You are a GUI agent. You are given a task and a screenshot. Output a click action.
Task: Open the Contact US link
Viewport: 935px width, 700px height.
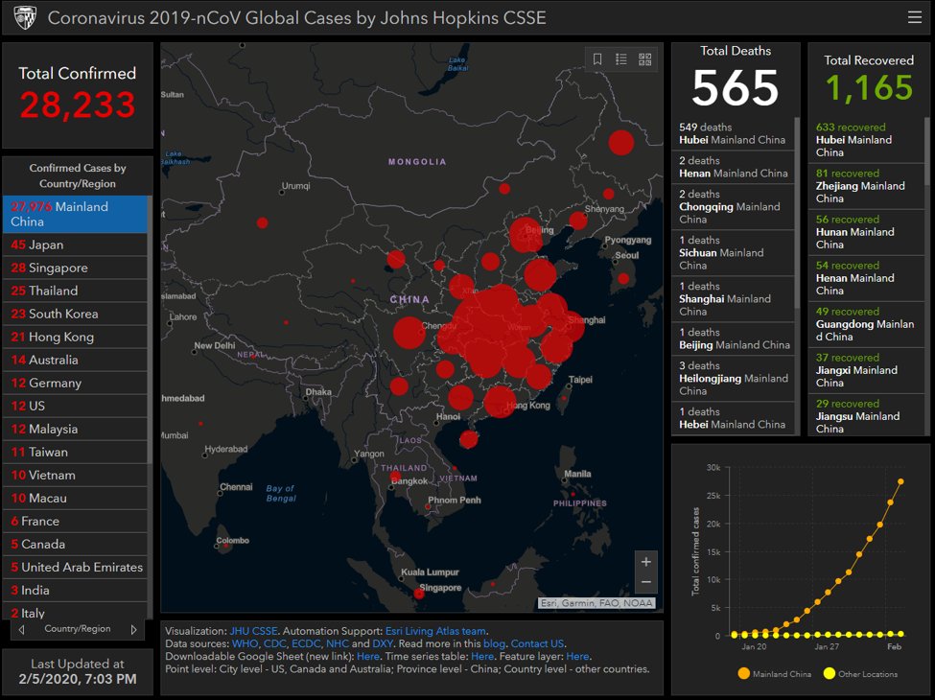point(537,643)
